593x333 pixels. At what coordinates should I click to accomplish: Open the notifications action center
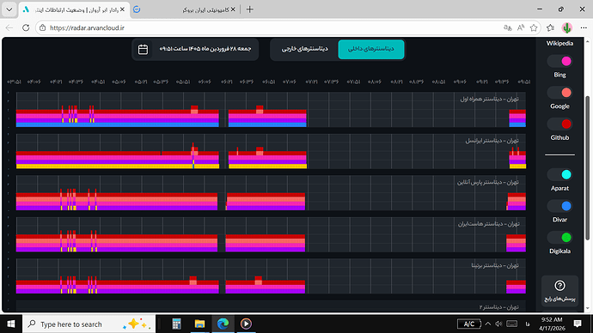(578, 324)
